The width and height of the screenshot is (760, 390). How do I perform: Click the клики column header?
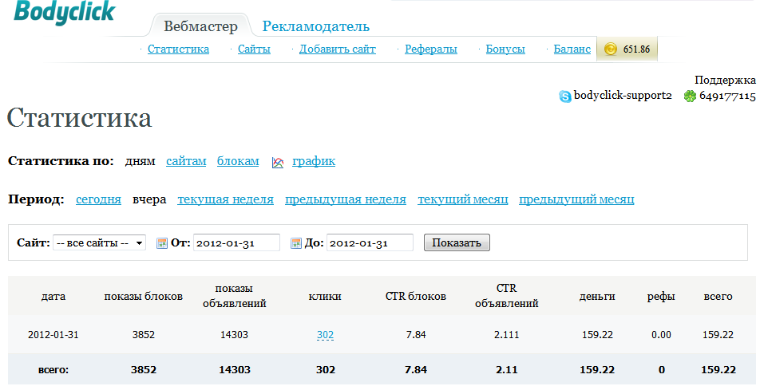click(325, 297)
